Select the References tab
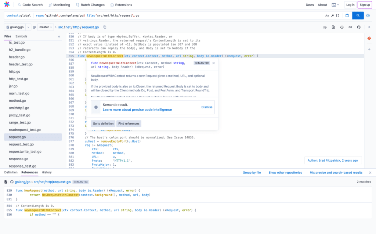376x234 pixels. tap(29, 172)
